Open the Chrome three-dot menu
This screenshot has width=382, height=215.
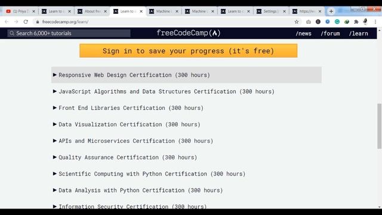click(x=375, y=21)
